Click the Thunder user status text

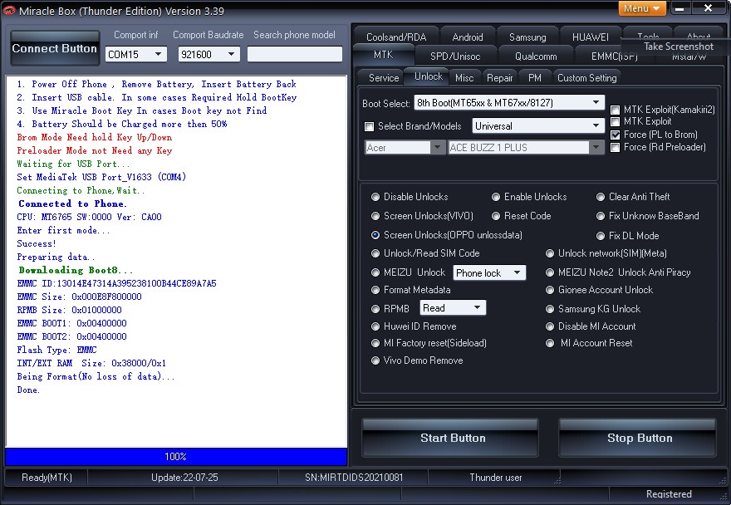pyautogui.click(x=496, y=478)
